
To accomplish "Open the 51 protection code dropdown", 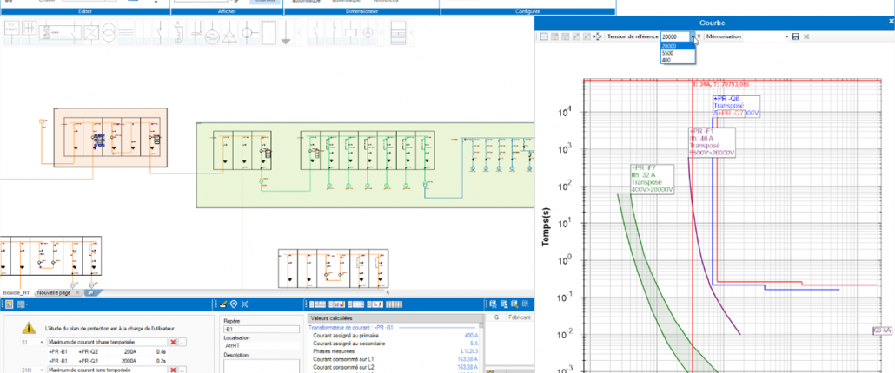I will (x=42, y=342).
